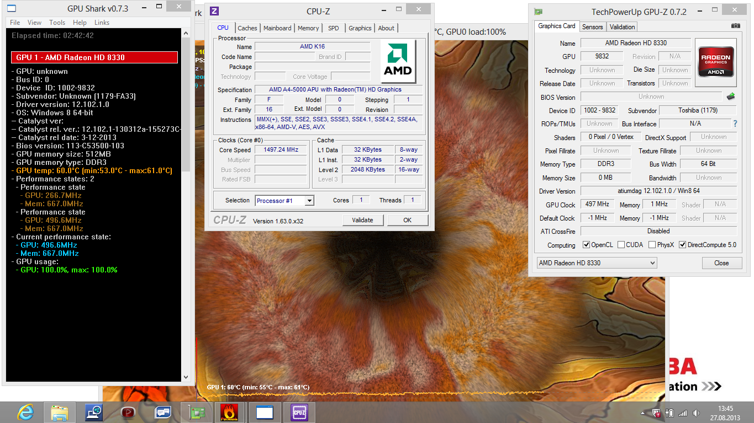The width and height of the screenshot is (754, 423).
Task: Switch to the Caches tab in CPU-Z
Action: coord(247,28)
